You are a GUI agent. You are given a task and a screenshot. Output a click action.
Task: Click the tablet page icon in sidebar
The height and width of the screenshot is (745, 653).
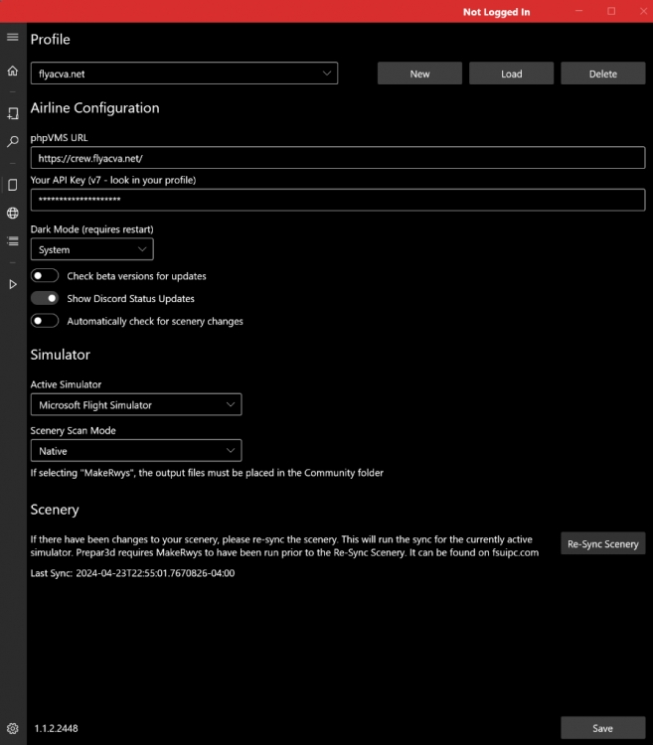pos(13,185)
